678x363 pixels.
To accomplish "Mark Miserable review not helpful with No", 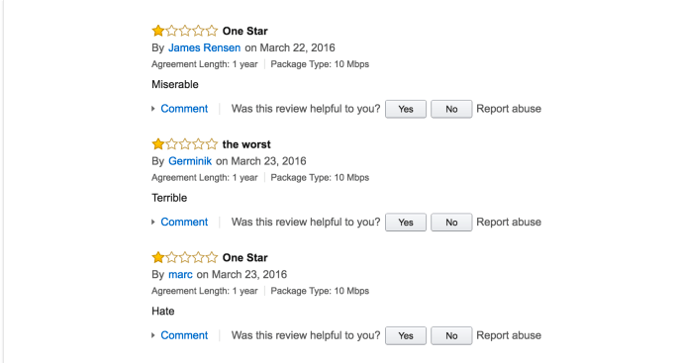I will [451, 109].
